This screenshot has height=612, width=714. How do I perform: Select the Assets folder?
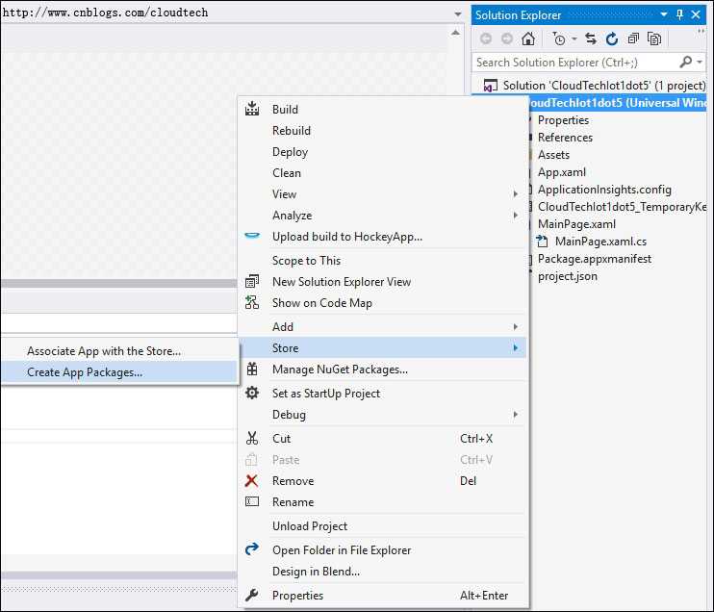553,155
